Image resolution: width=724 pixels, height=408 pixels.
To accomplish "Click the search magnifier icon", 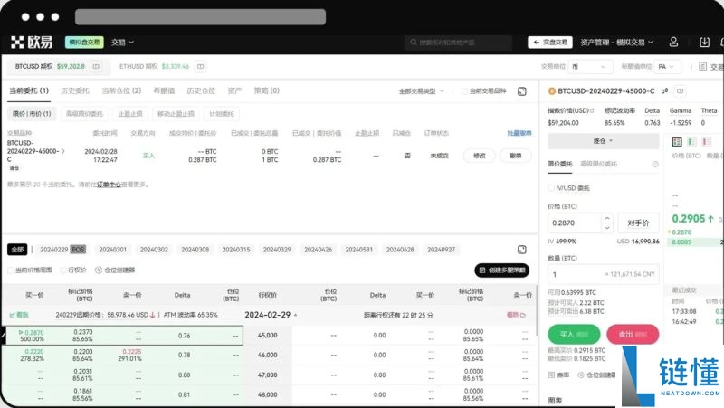I will pos(414,42).
